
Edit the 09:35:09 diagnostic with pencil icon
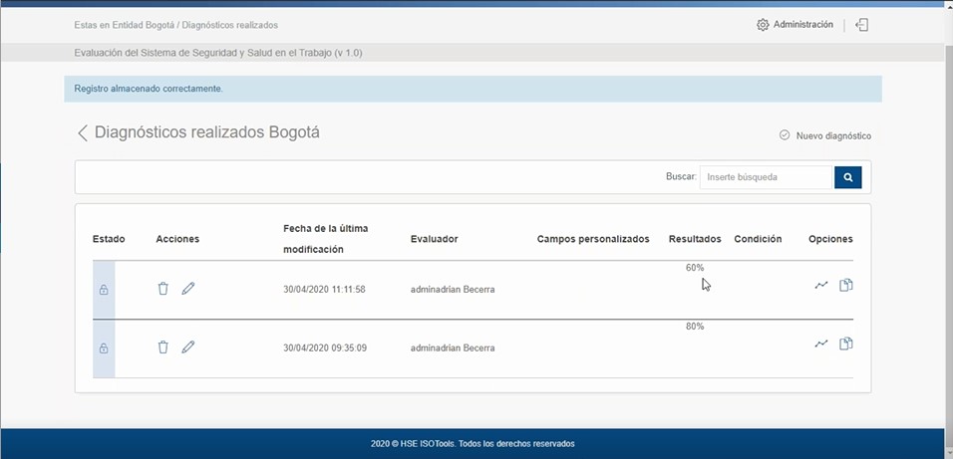(188, 347)
